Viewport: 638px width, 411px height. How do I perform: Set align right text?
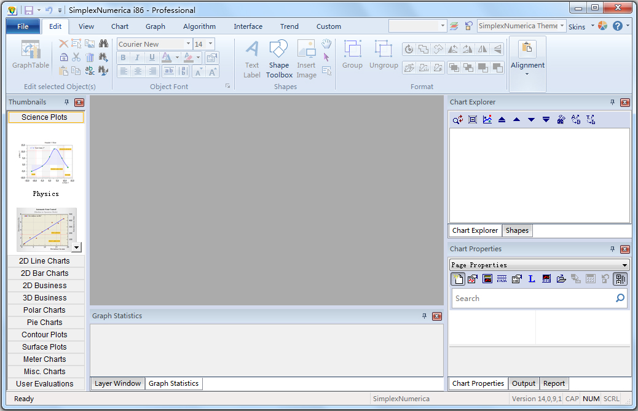(152, 71)
